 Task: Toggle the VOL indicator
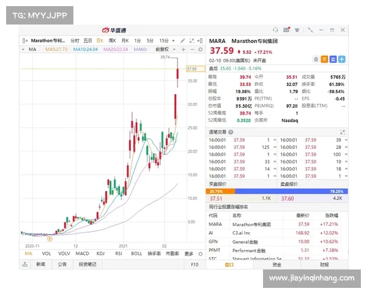[46, 254]
